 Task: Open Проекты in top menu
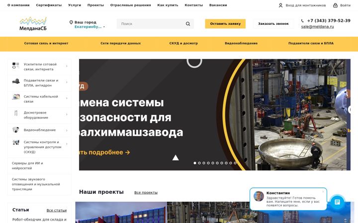[x=95, y=5]
